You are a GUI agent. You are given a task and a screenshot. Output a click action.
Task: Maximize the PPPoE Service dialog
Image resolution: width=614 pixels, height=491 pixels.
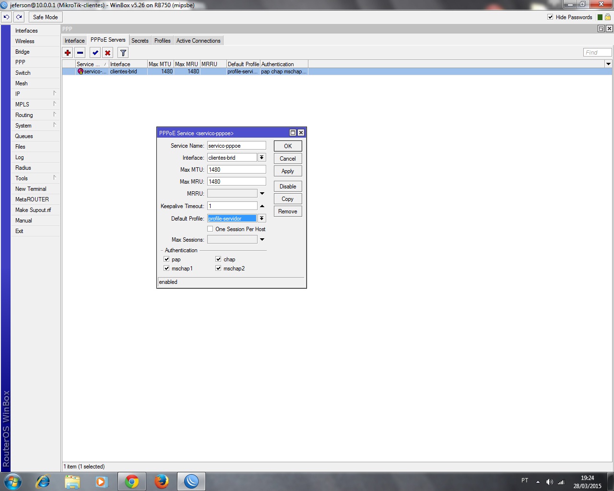point(293,133)
